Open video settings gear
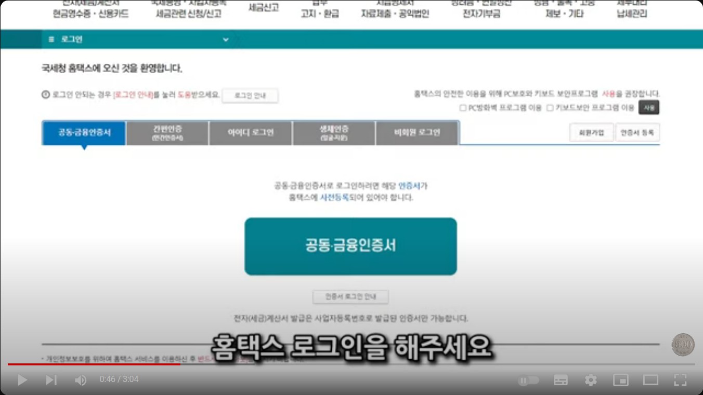 tap(591, 380)
